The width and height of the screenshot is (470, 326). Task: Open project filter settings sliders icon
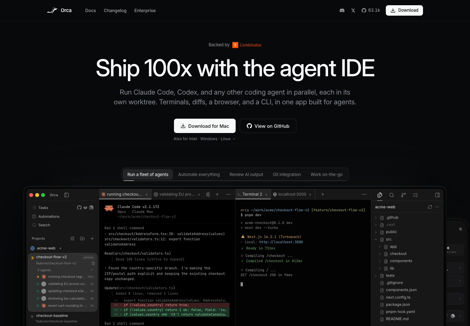[x=72, y=239]
